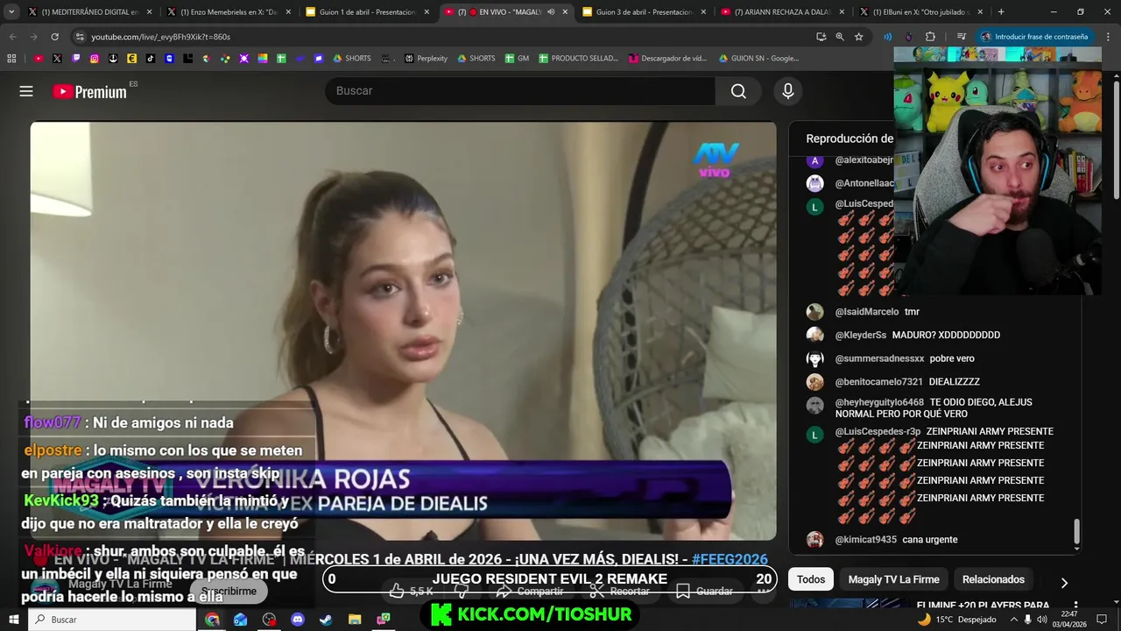Open the browser extensions puzzle icon
1121x631 pixels.
coord(930,37)
